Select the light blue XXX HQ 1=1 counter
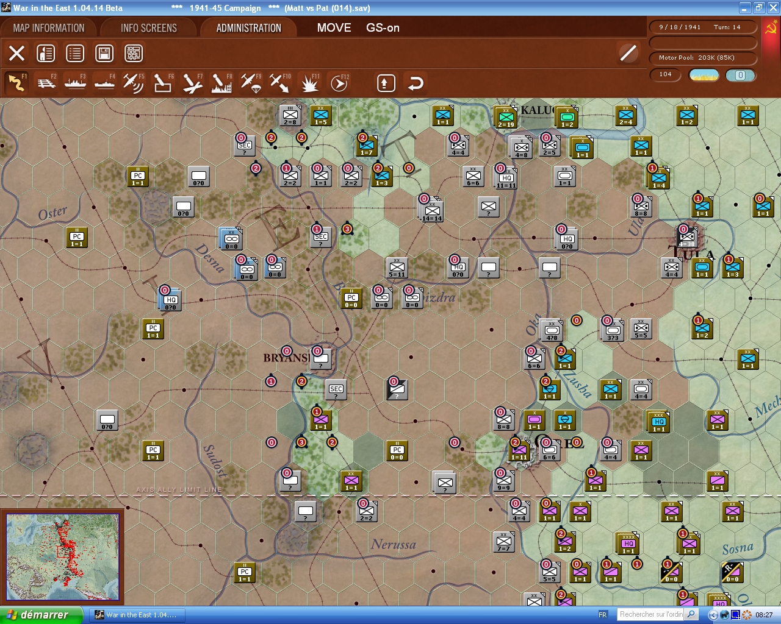Viewport: 781px width, 624px height. point(658,422)
